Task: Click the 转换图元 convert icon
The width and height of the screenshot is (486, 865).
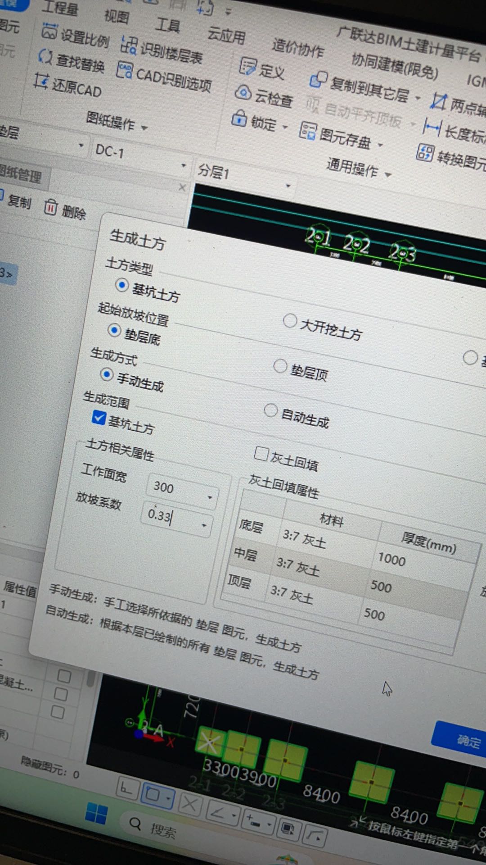Action: click(x=425, y=152)
